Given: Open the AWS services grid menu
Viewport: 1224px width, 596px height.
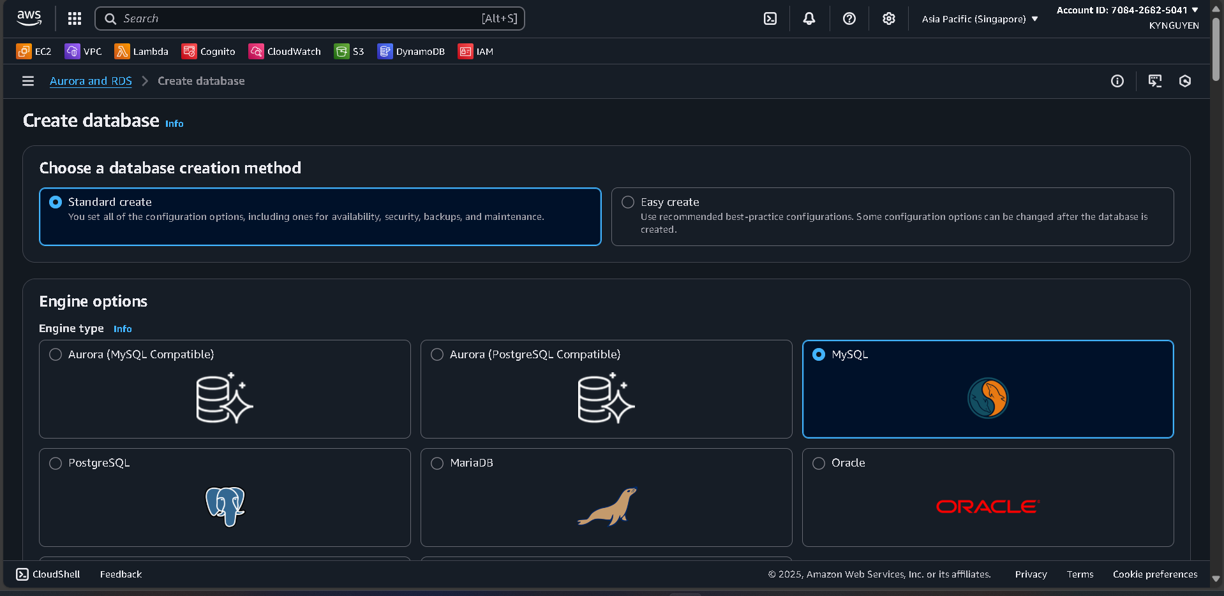Looking at the screenshot, I should click(74, 18).
